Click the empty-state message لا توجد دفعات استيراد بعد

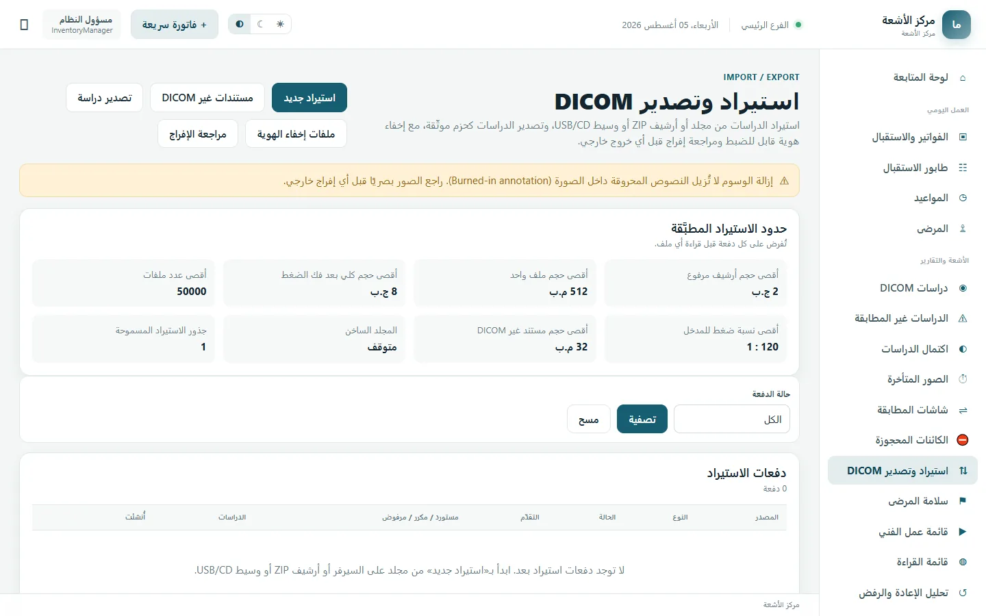(409, 570)
